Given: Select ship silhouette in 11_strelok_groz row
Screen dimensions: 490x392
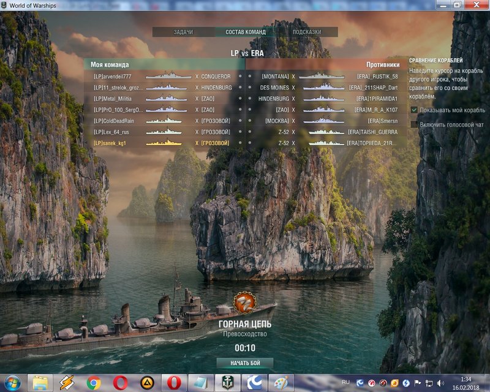Looking at the screenshot, I should (x=166, y=87).
